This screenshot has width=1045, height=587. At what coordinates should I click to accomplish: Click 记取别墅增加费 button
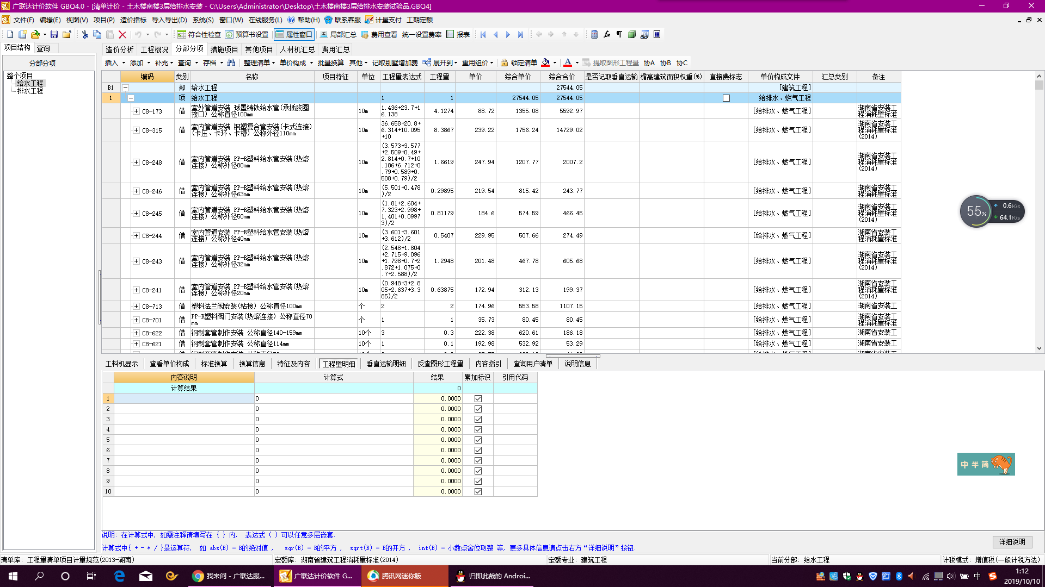tap(395, 63)
